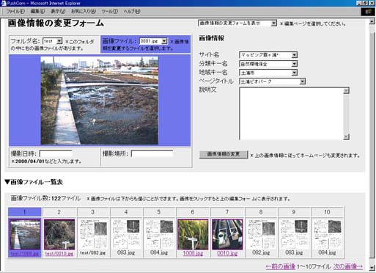
Task: Open the 画像ファイル 0001.jpg dropdown
Action: click(x=153, y=41)
